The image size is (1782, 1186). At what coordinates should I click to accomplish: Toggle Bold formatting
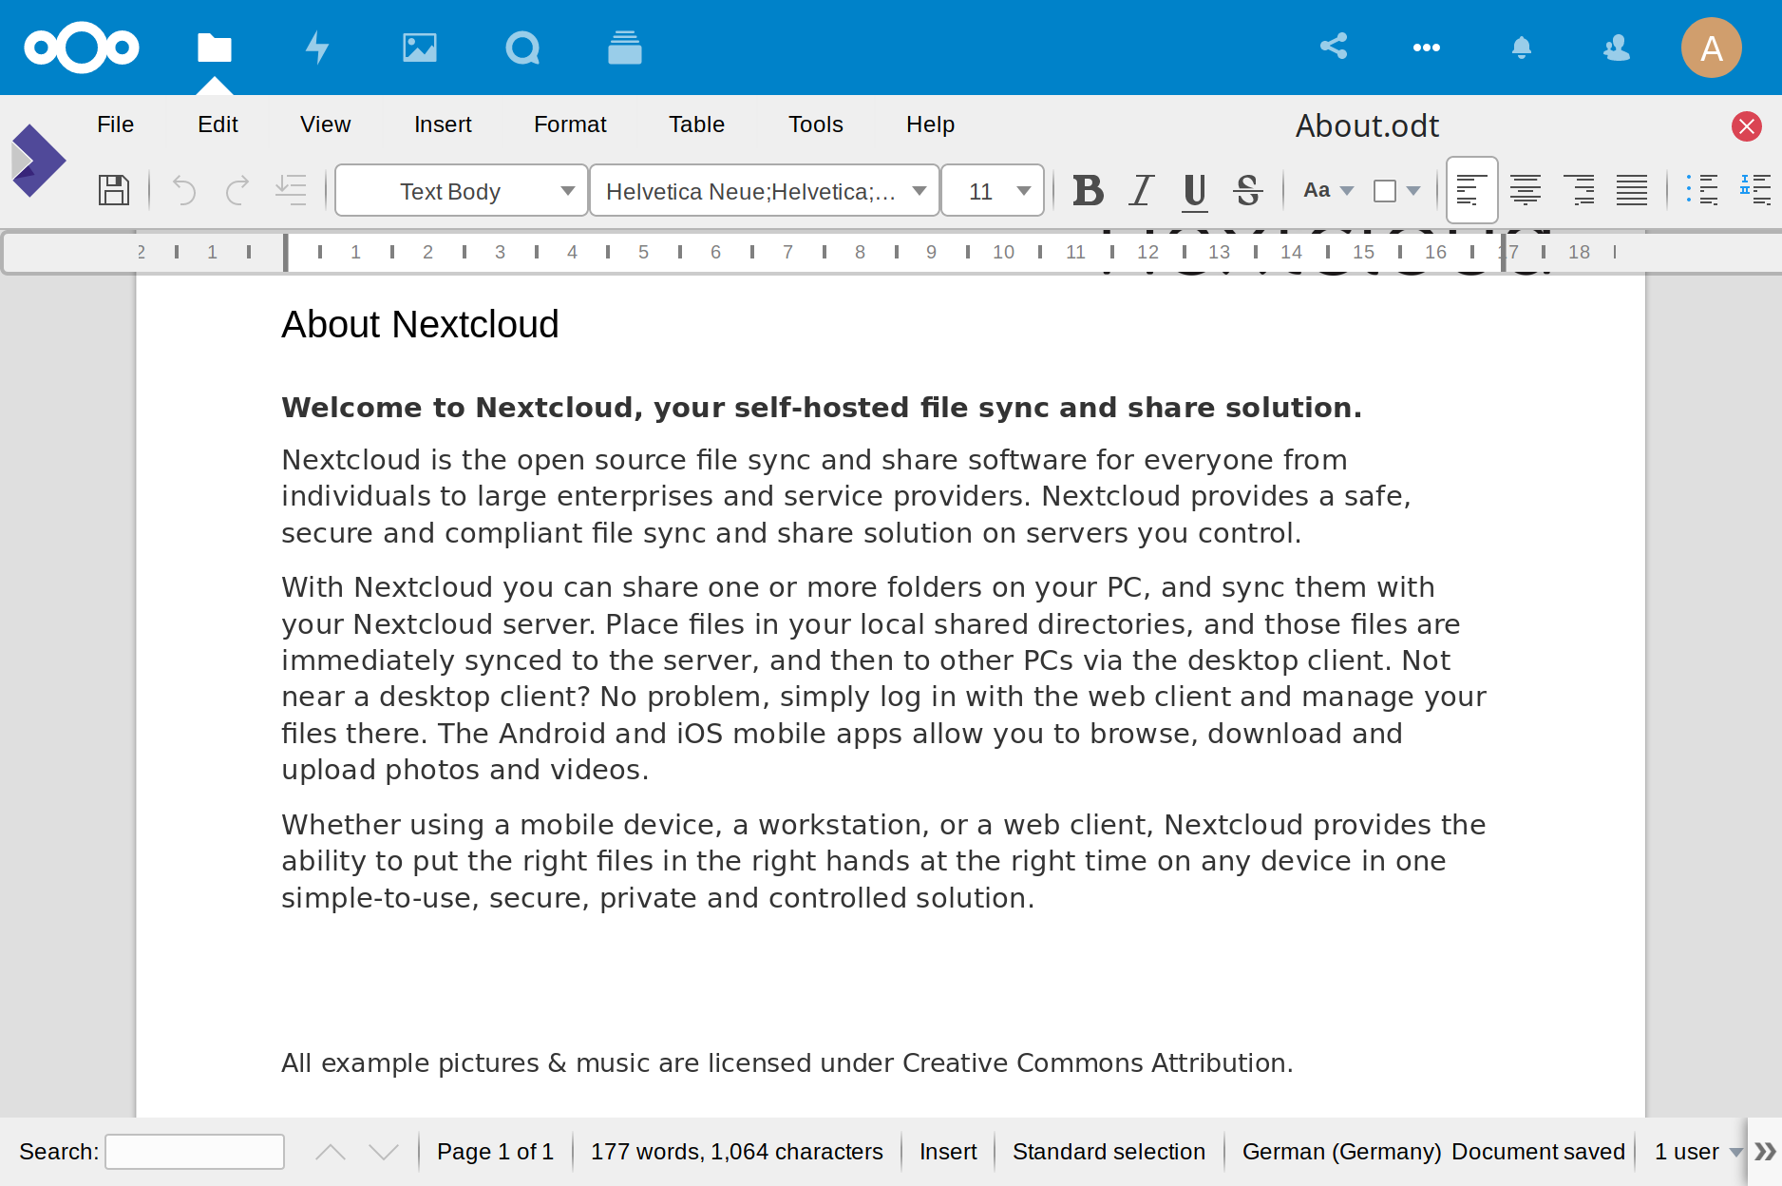tap(1088, 190)
